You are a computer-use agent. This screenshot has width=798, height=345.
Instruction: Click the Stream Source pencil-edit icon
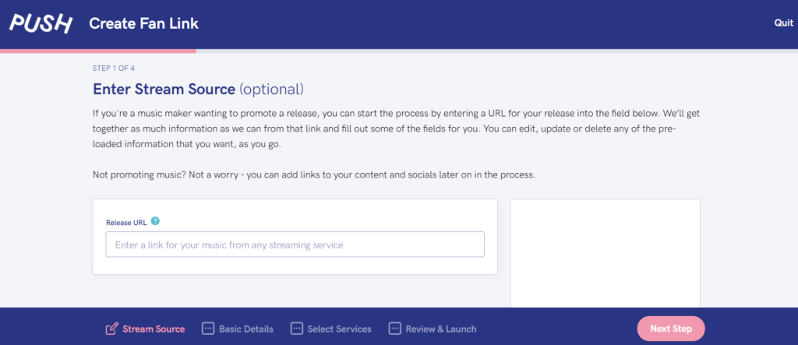(111, 329)
